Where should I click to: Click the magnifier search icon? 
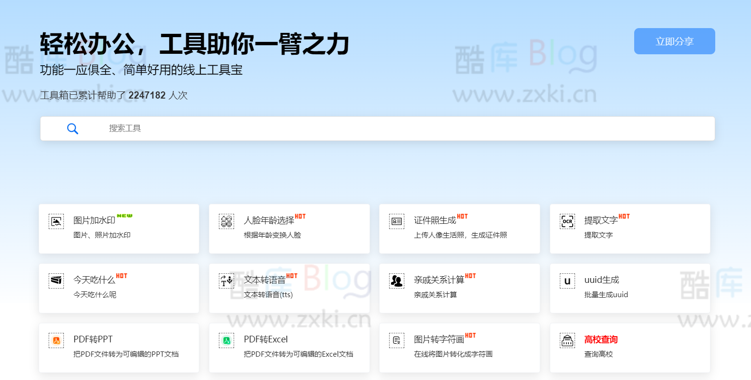pos(72,129)
